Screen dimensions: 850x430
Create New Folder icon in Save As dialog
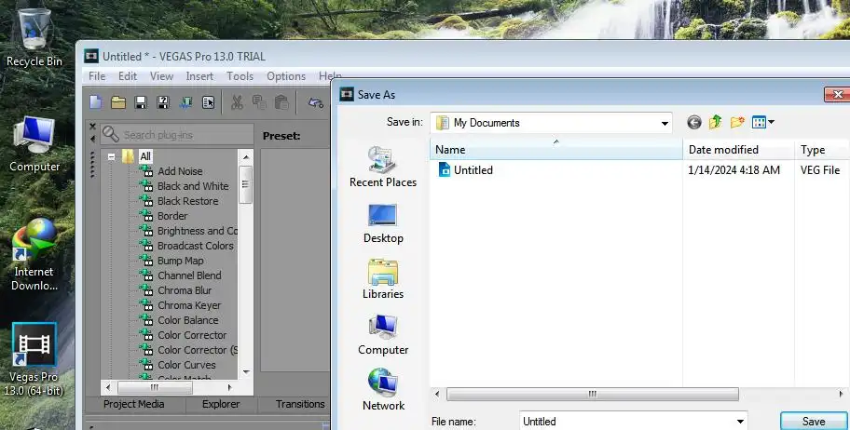[737, 123]
